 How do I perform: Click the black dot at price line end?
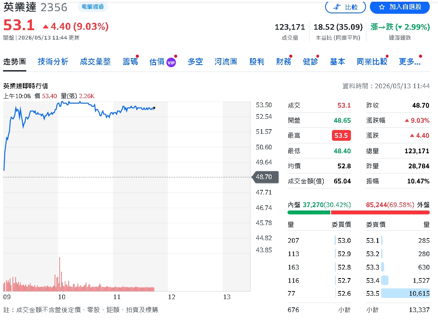tap(154, 108)
